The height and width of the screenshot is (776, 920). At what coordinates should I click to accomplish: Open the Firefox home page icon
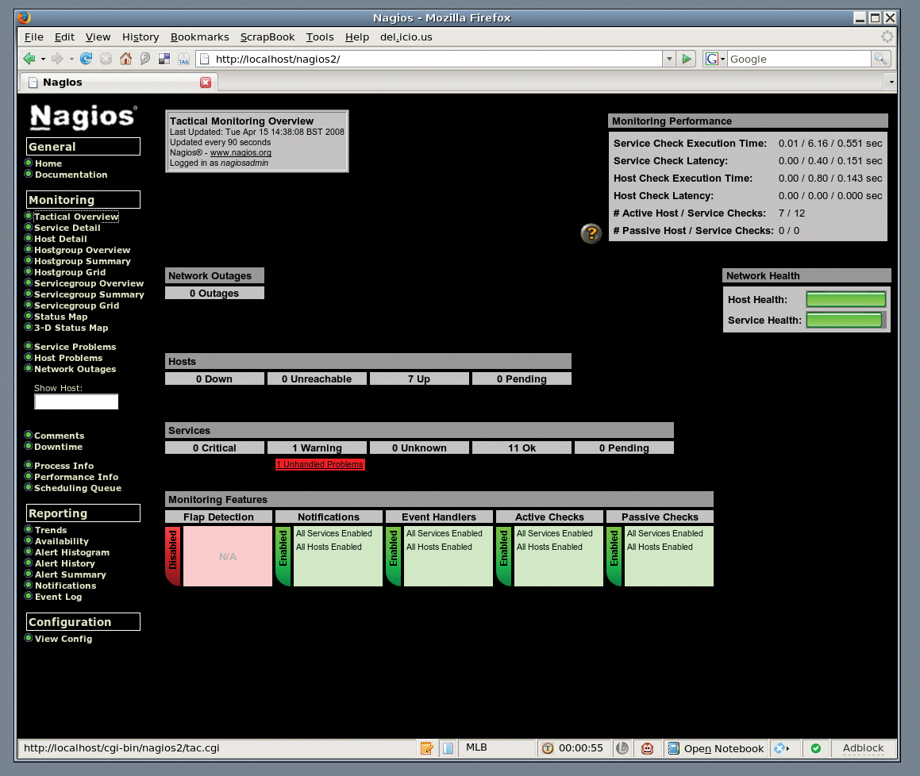[125, 59]
